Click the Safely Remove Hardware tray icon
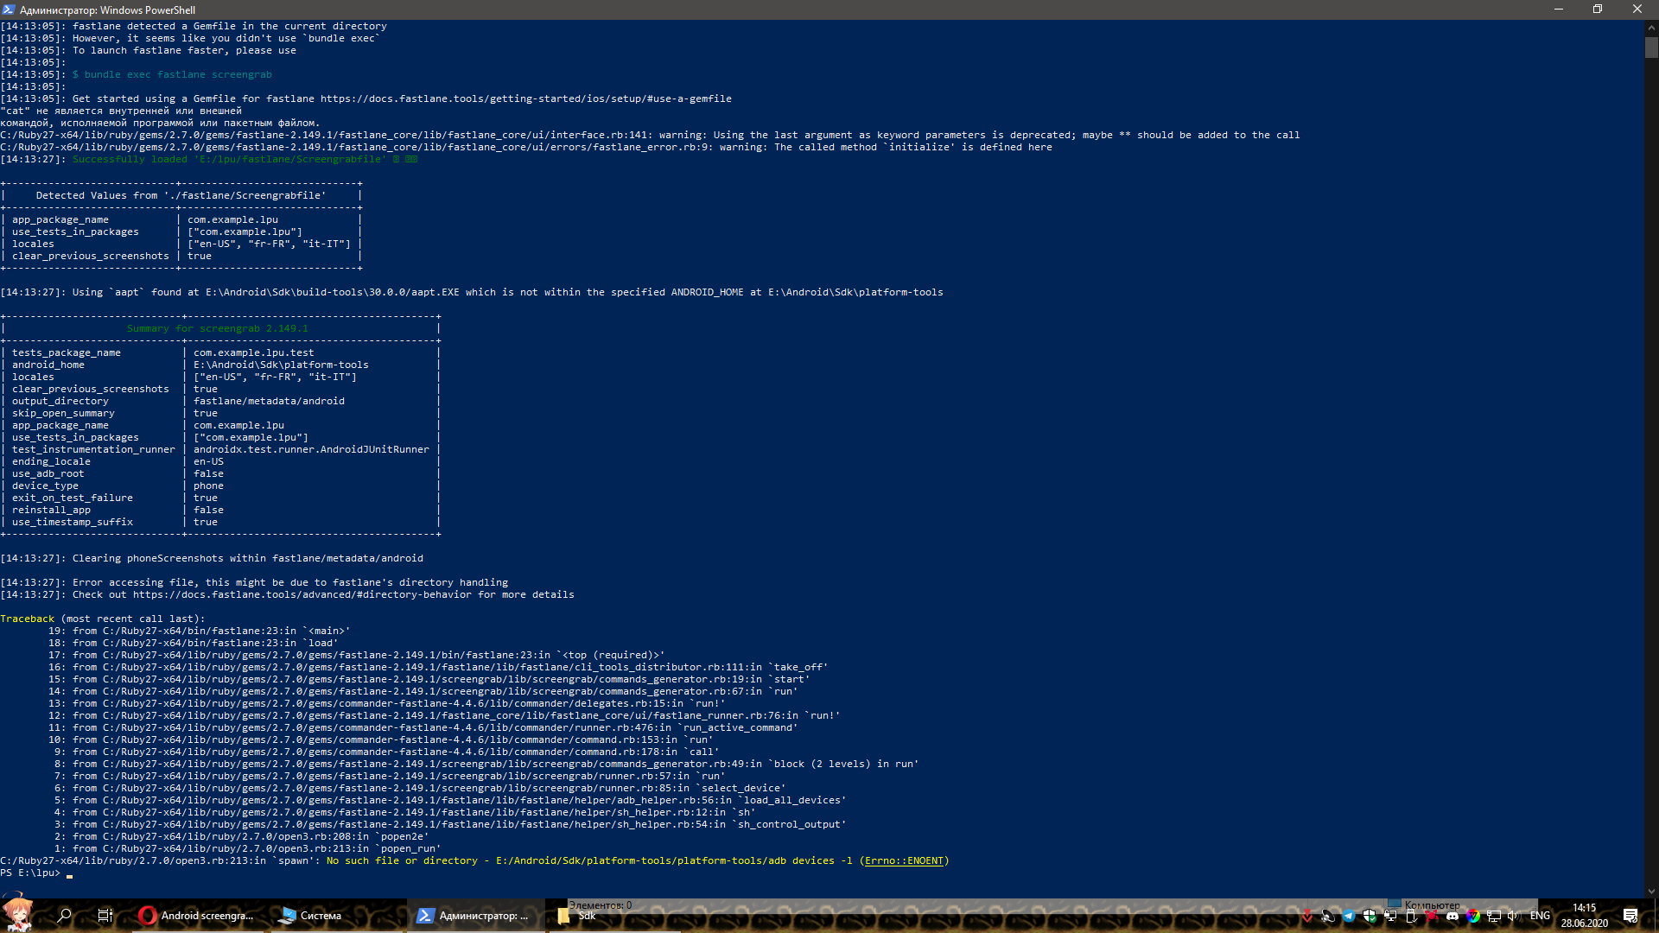This screenshot has width=1659, height=933. point(1411,915)
